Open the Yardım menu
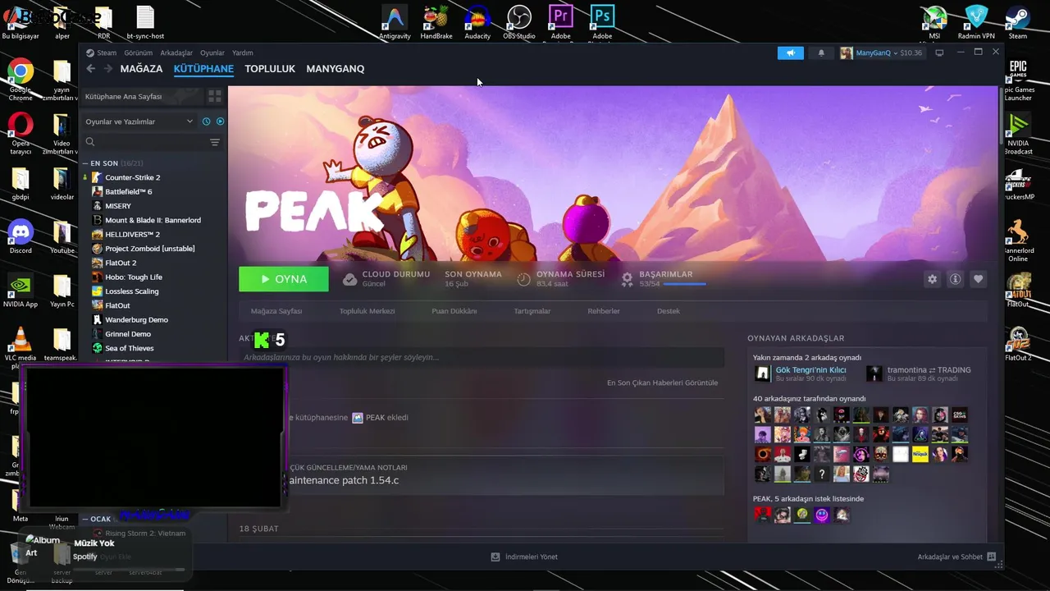The image size is (1050, 591). [x=243, y=53]
